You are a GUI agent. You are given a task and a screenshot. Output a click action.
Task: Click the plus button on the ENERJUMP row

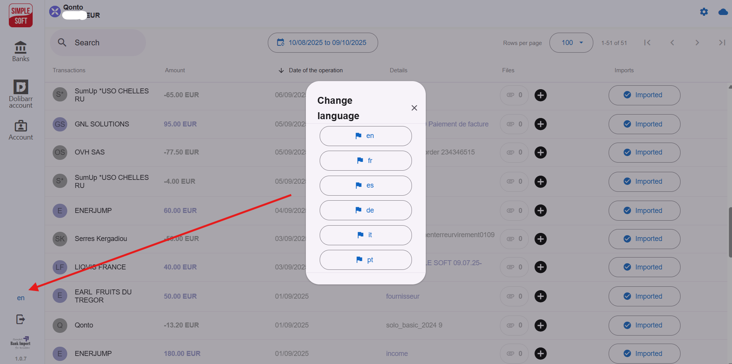point(541,210)
